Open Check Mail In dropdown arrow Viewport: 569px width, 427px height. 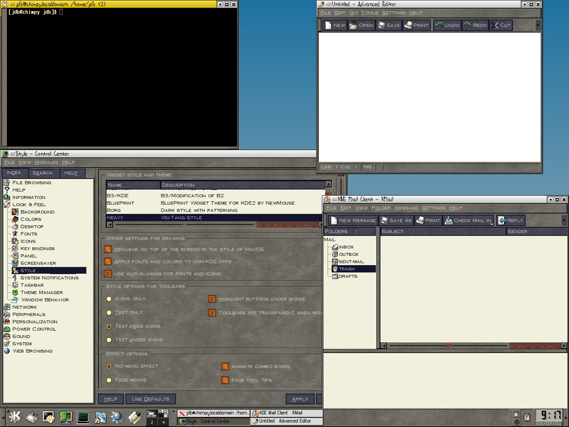coord(492,224)
